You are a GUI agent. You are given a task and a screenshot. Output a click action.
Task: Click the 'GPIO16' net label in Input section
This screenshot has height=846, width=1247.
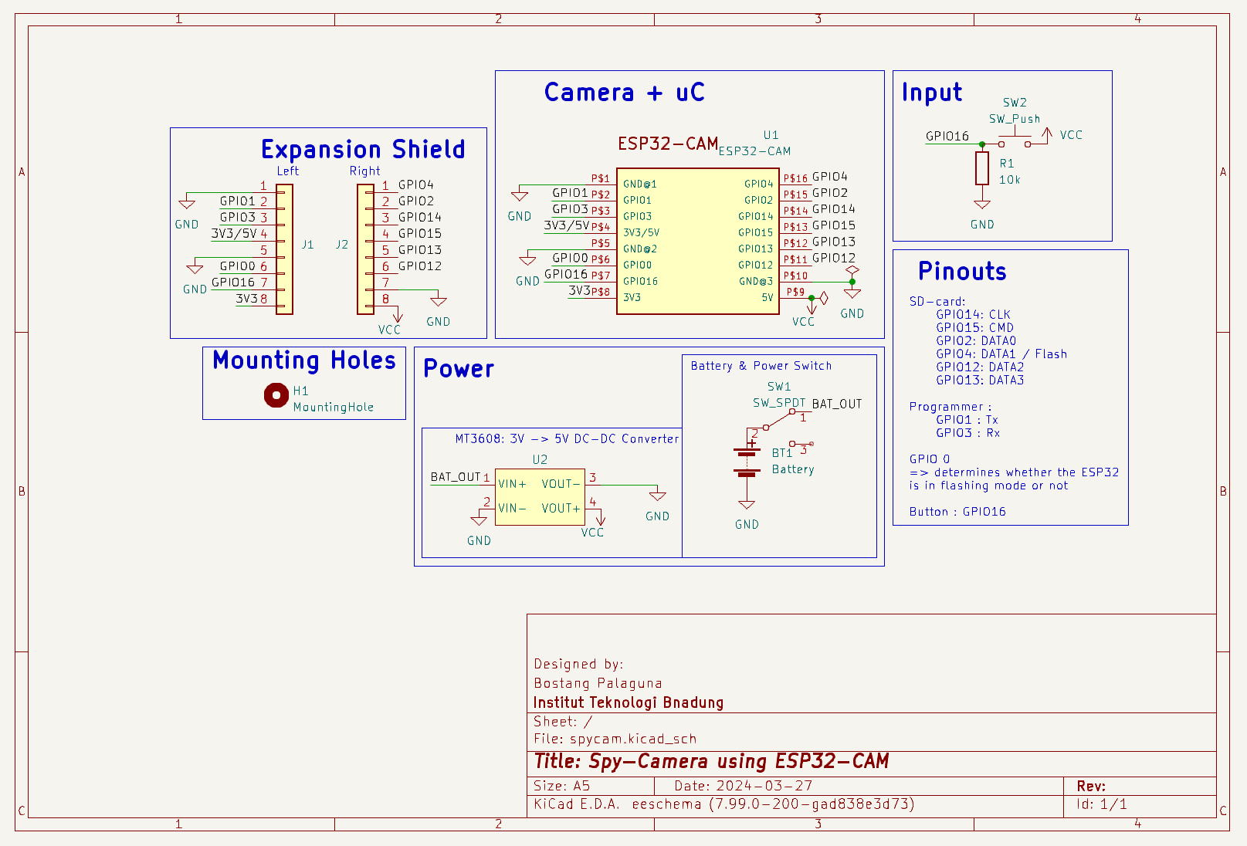click(947, 136)
